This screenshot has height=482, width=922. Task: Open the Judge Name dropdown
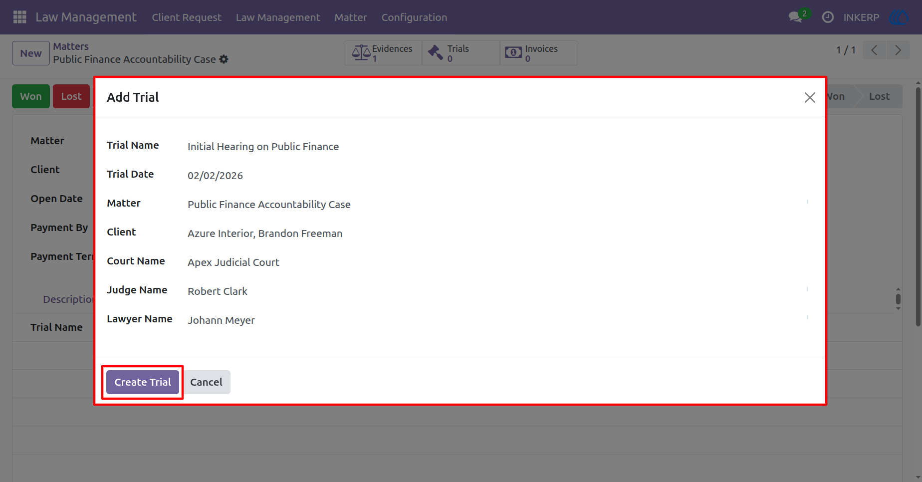(498, 291)
